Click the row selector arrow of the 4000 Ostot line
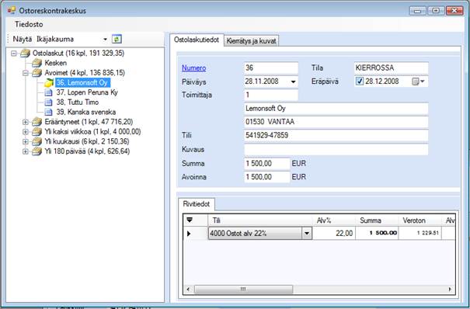This screenshot has width=470, height=309. click(189, 233)
